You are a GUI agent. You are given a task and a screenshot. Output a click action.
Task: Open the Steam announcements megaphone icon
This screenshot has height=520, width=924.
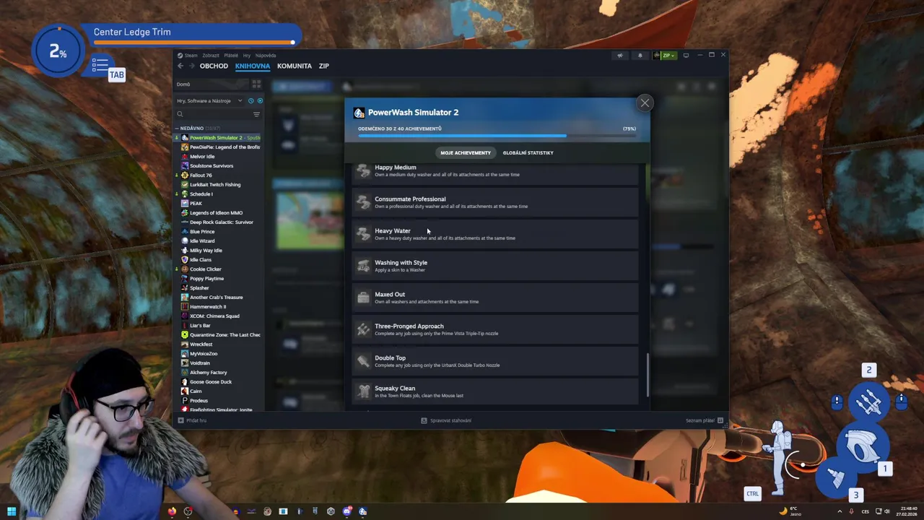pos(619,55)
